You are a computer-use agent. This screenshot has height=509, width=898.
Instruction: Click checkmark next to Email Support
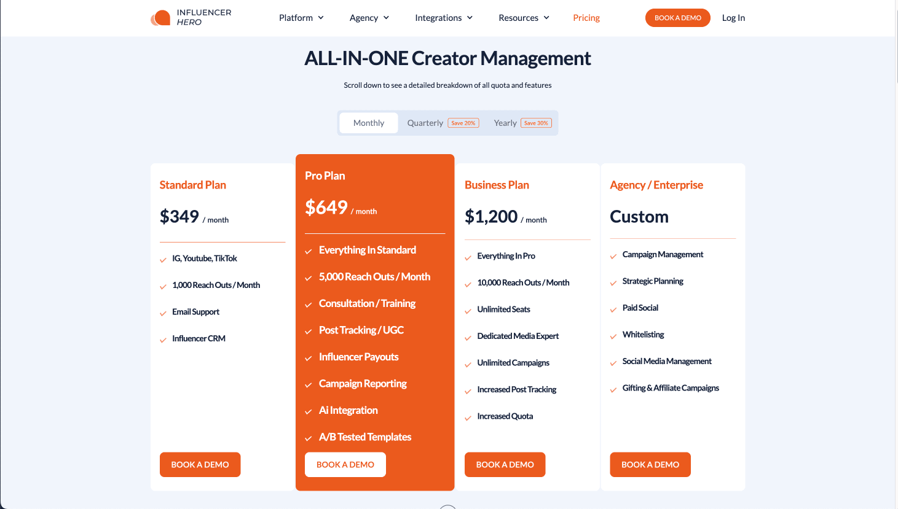pos(163,313)
